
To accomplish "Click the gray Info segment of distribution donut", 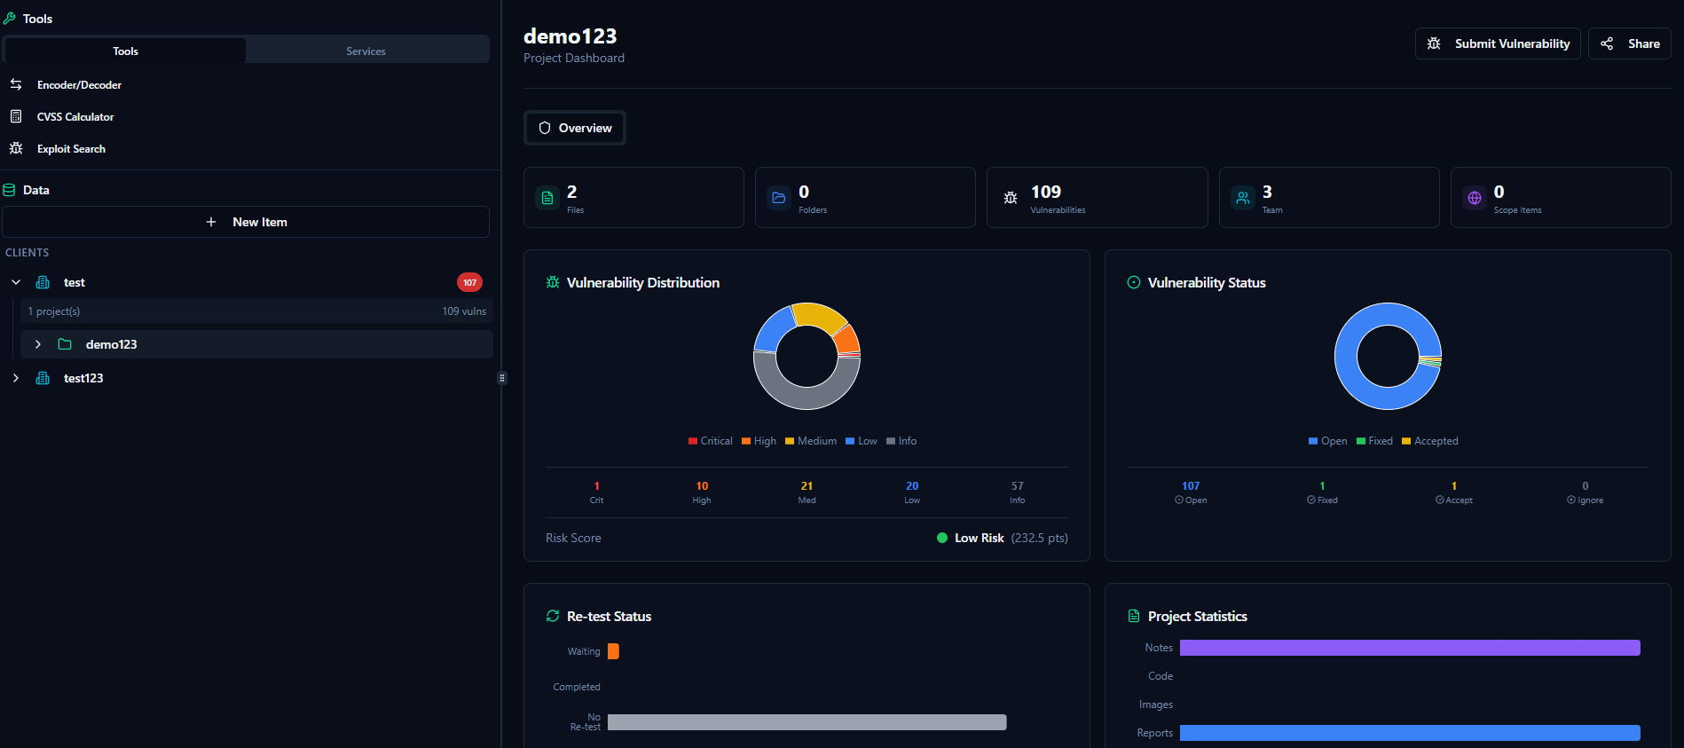I will click(x=807, y=398).
